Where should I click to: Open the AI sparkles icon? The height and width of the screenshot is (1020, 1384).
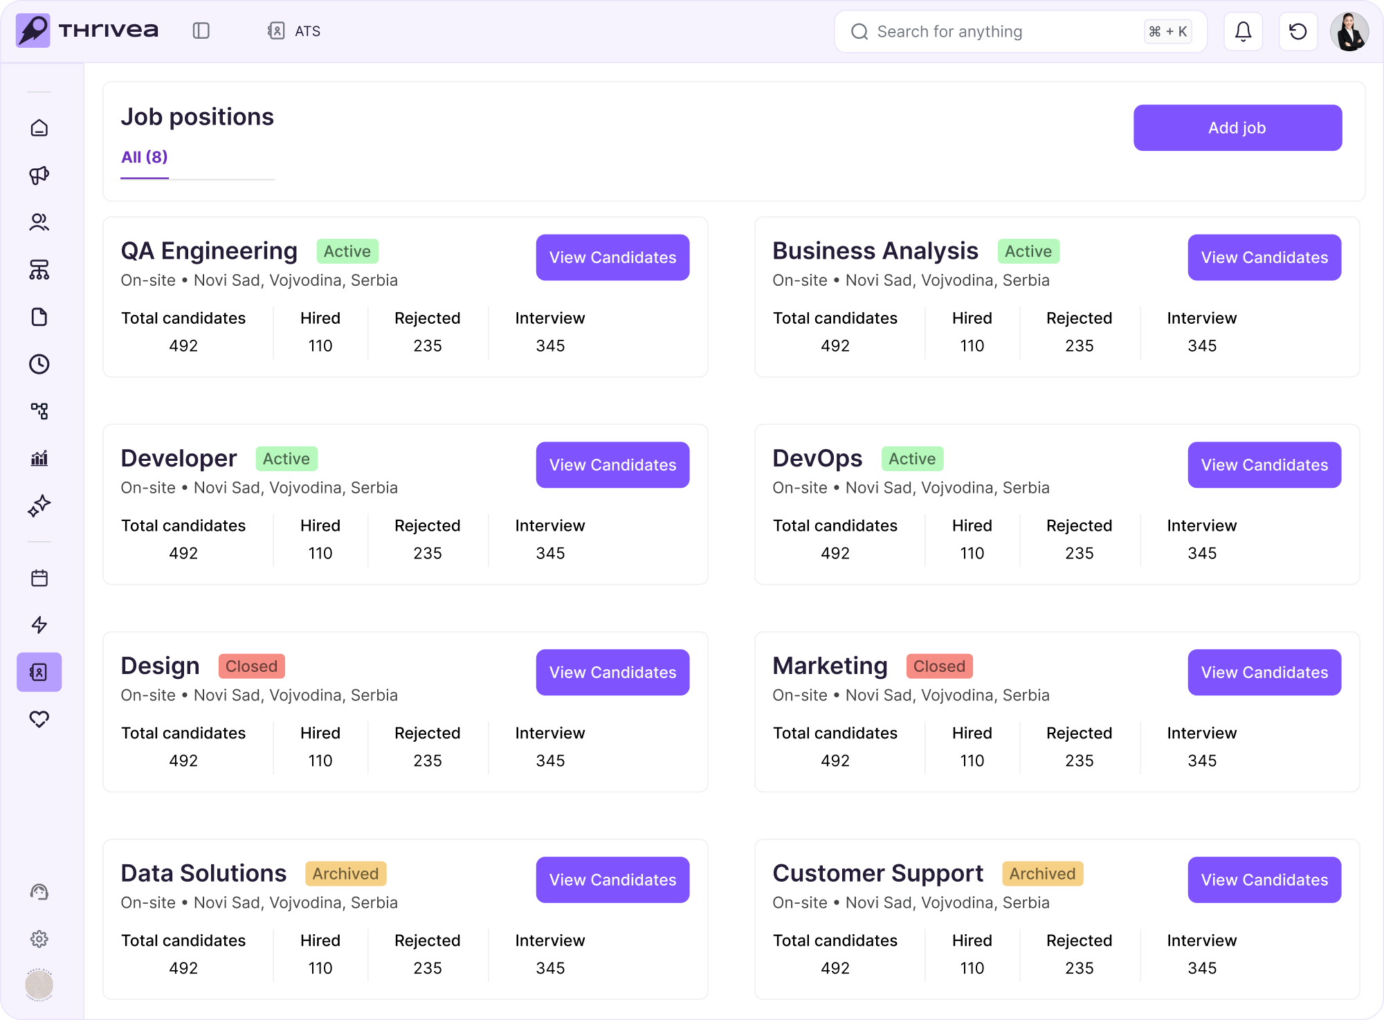pos(39,506)
